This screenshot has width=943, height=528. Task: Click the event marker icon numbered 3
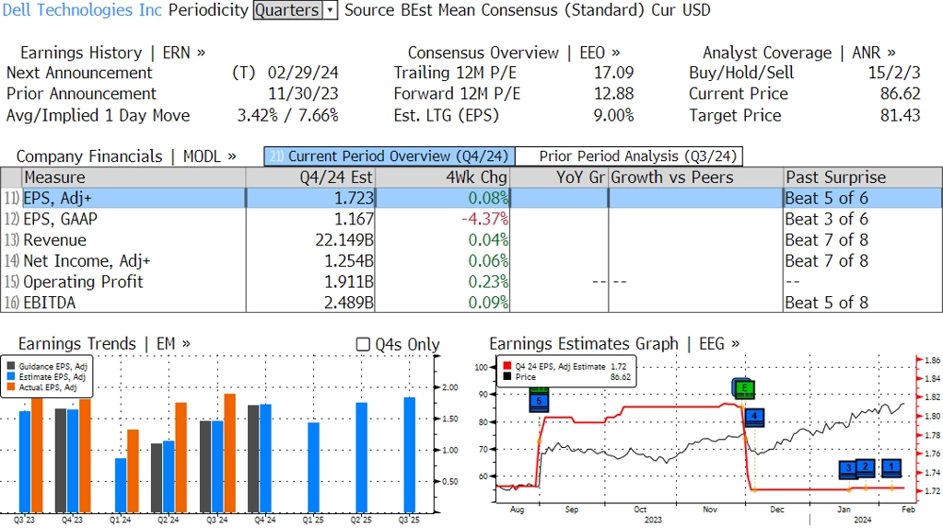[x=848, y=468]
